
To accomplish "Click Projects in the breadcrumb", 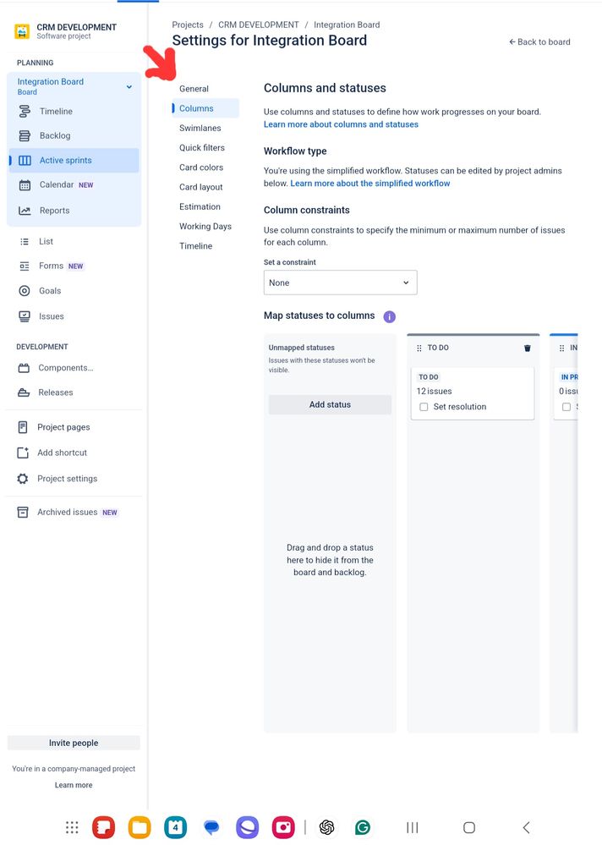I will [x=188, y=25].
